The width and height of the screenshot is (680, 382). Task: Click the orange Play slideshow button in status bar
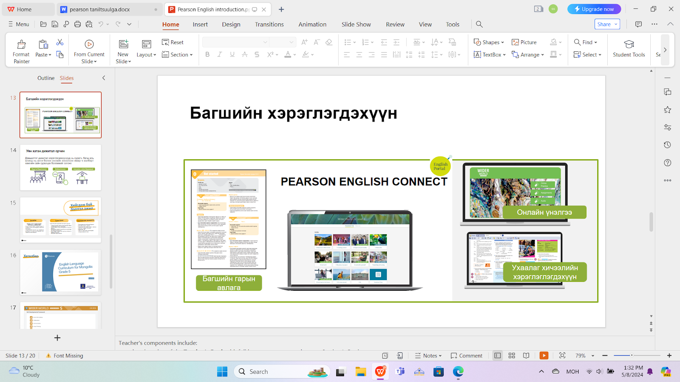click(544, 356)
